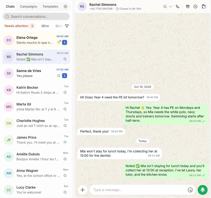Open the agent avatar in chat header
The image size is (211, 198).
pyautogui.click(x=204, y=6)
